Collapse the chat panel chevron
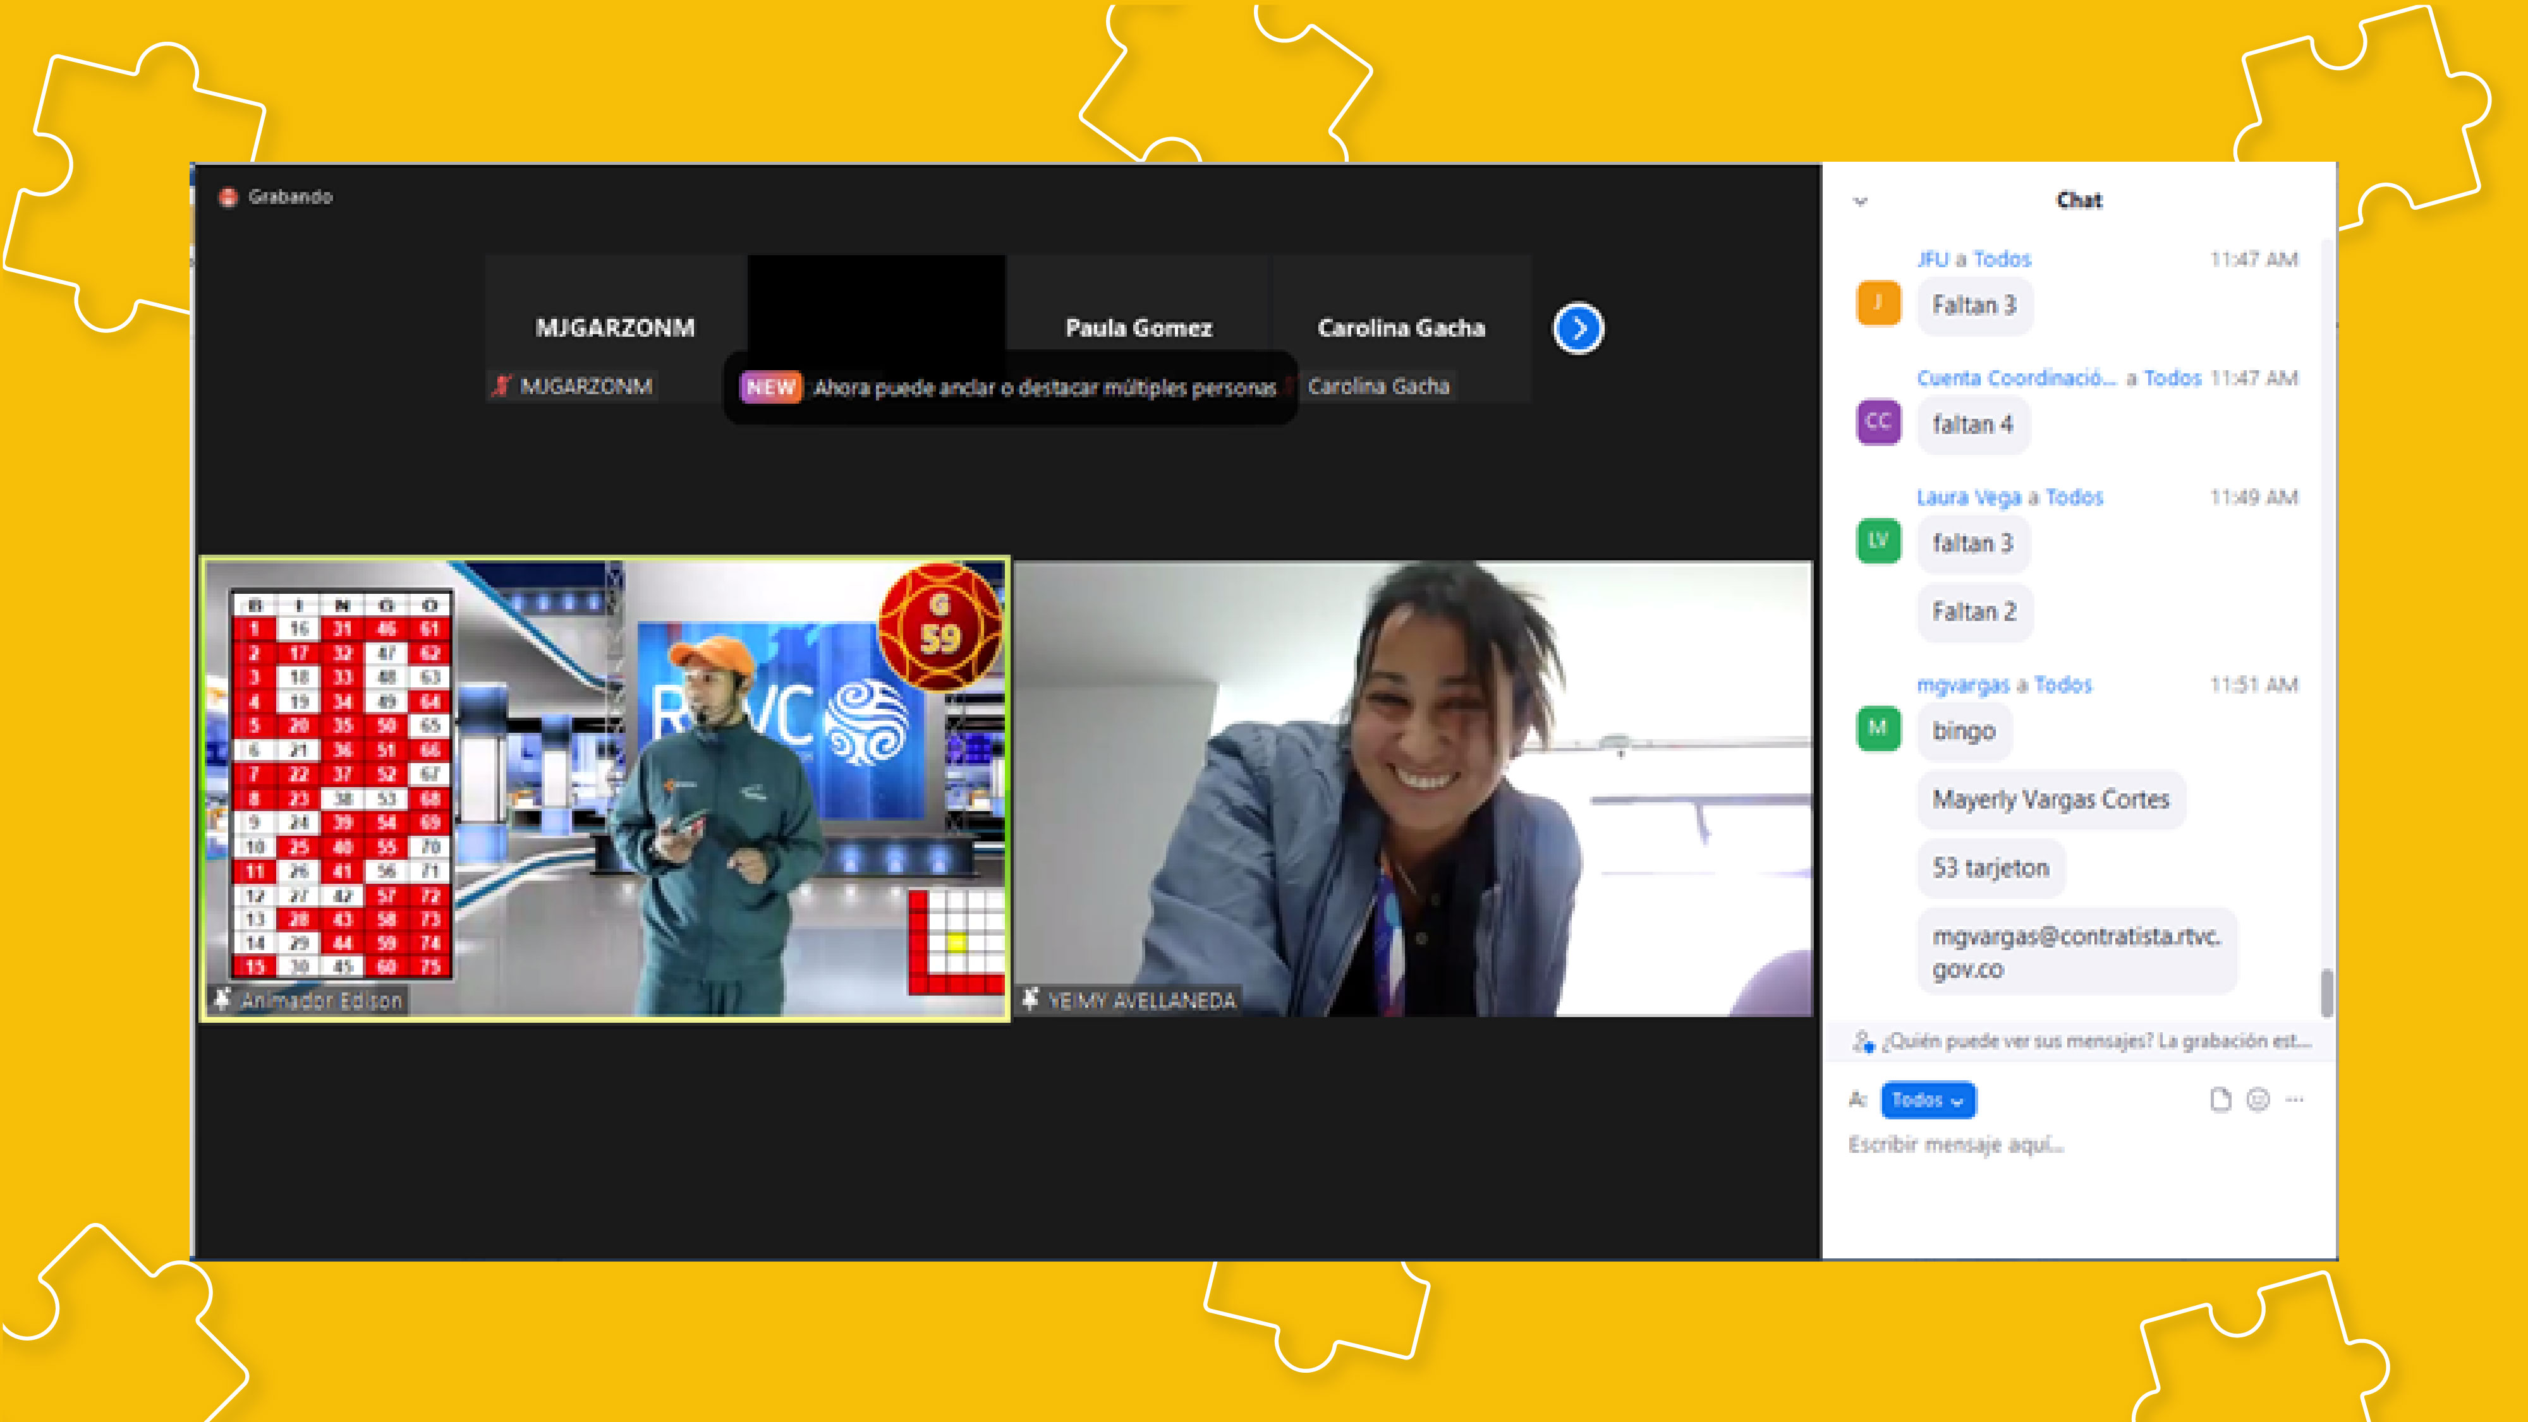This screenshot has height=1422, width=2528. coord(1860,201)
